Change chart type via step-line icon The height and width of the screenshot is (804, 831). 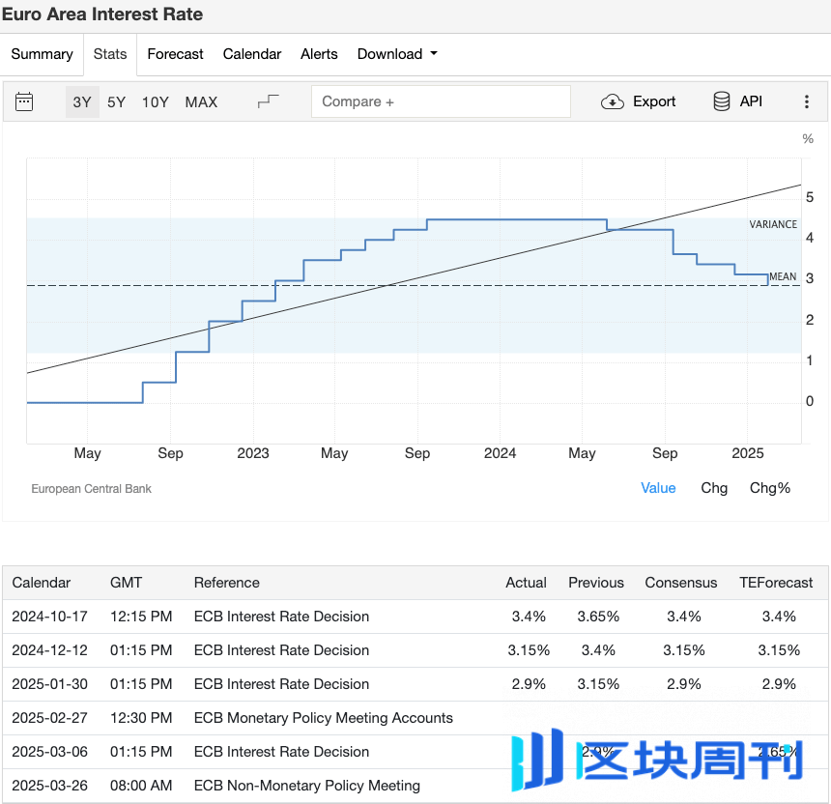(x=269, y=101)
